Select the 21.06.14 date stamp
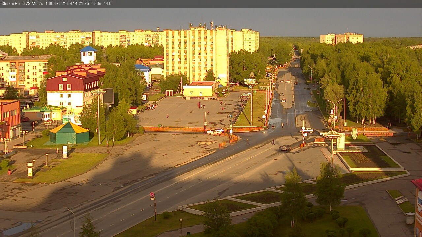The height and width of the screenshot is (237, 422). pyautogui.click(x=69, y=4)
